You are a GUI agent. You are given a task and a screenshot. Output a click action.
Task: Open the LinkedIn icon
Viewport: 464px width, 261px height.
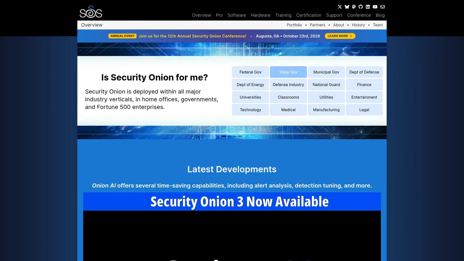(x=368, y=7)
